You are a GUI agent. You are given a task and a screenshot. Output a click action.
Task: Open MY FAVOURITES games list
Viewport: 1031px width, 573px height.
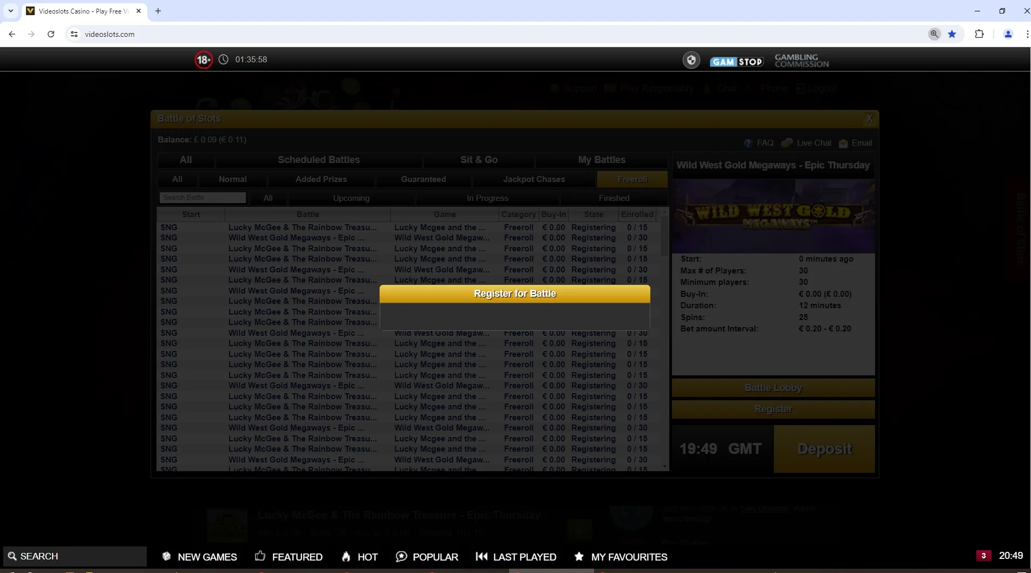tap(621, 557)
